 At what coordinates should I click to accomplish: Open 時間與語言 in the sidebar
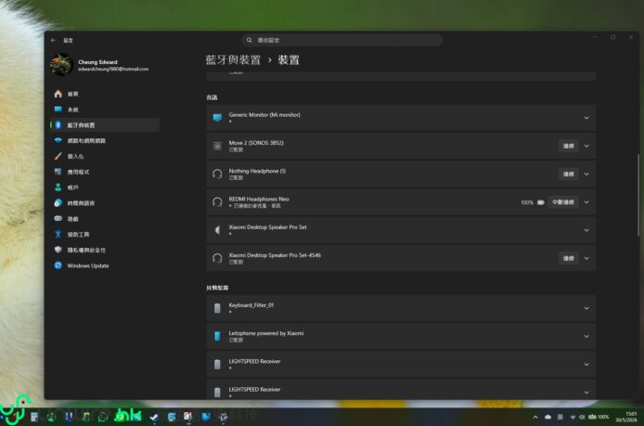click(105, 203)
